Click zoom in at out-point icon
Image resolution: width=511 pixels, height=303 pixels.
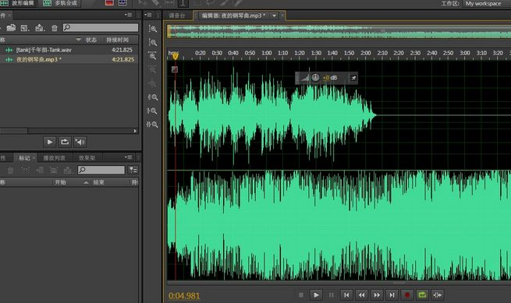(x=152, y=111)
